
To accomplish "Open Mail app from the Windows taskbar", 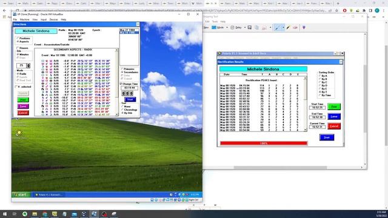I will point(74,214).
